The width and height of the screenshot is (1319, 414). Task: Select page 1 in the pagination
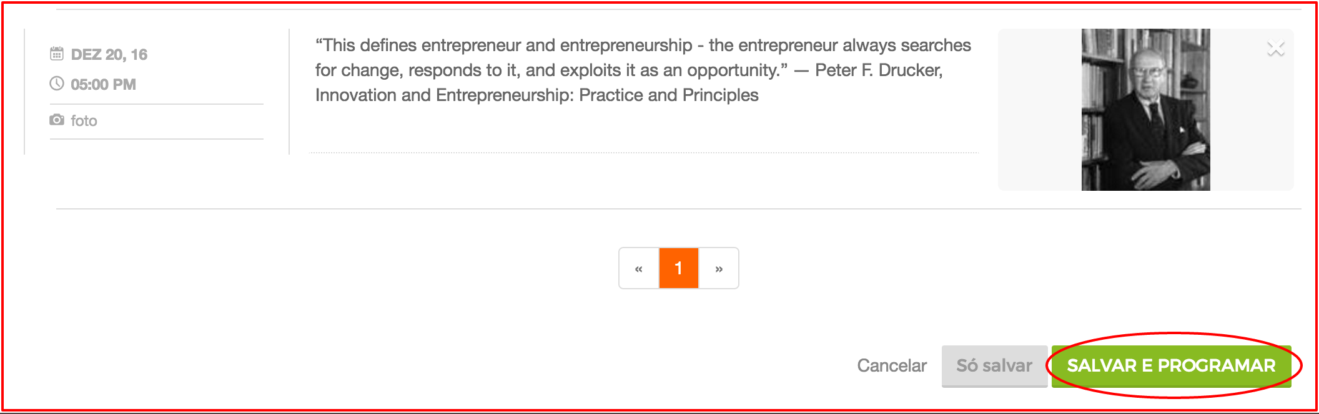[x=678, y=269]
